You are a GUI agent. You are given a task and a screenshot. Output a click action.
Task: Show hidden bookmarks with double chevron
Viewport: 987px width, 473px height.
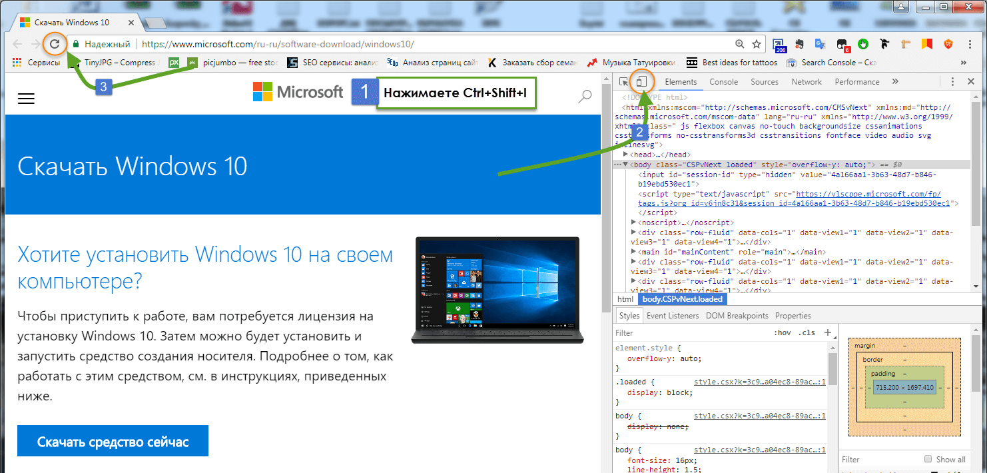point(964,63)
